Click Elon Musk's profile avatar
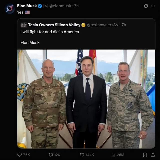The image size is (160, 160). point(10,9)
